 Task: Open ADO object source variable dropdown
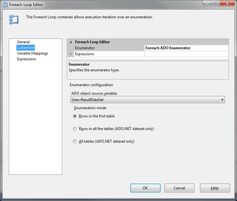(222, 100)
